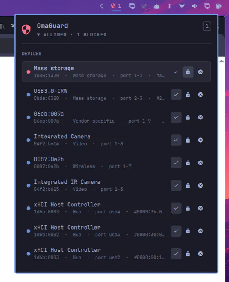Reject the 8087:0a2b wireless device
Viewport: 229px width, 282px height.
click(200, 163)
